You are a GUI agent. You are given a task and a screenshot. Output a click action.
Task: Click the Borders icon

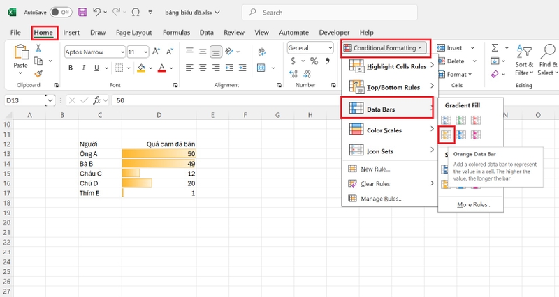pos(119,68)
